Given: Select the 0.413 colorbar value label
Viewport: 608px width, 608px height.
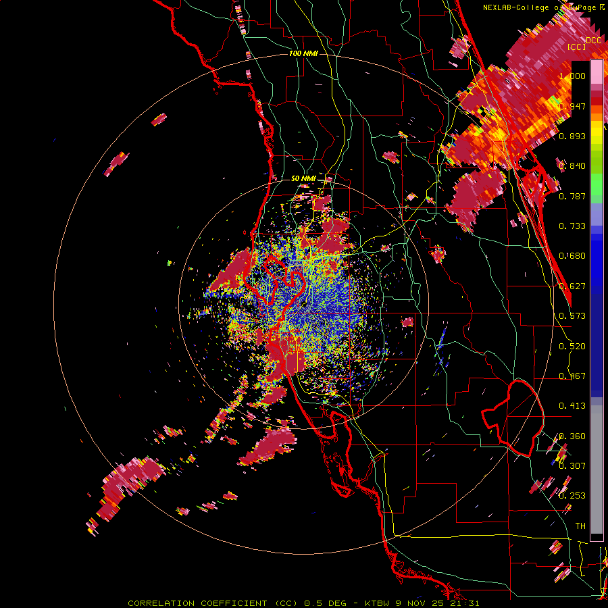Looking at the screenshot, I should [x=572, y=406].
